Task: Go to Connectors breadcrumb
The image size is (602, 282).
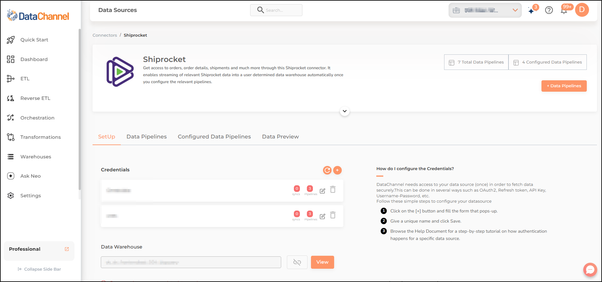Action: point(105,35)
